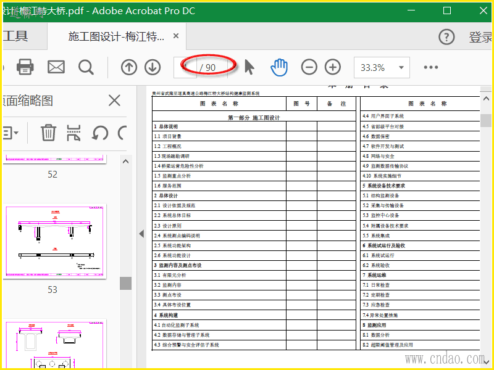This screenshot has height=370, width=494.
Task: Click the row '2 总体设计'
Action: [219, 195]
